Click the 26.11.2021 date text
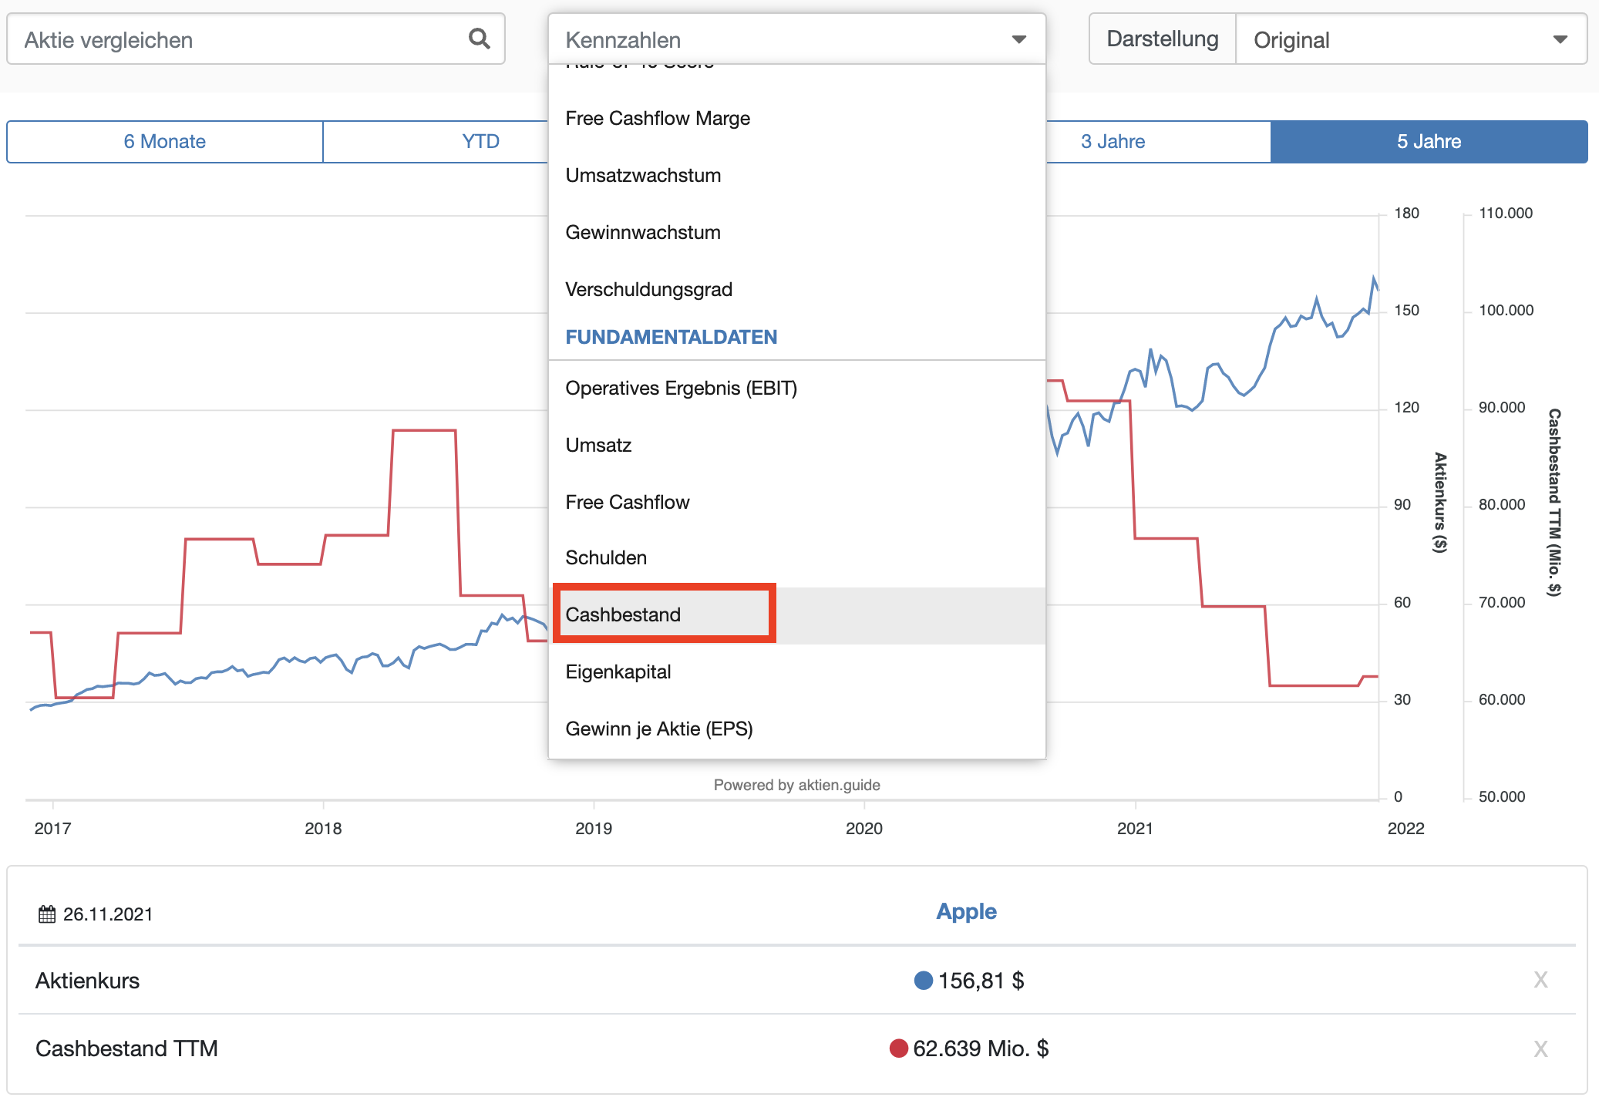The height and width of the screenshot is (1104, 1599). tap(108, 914)
